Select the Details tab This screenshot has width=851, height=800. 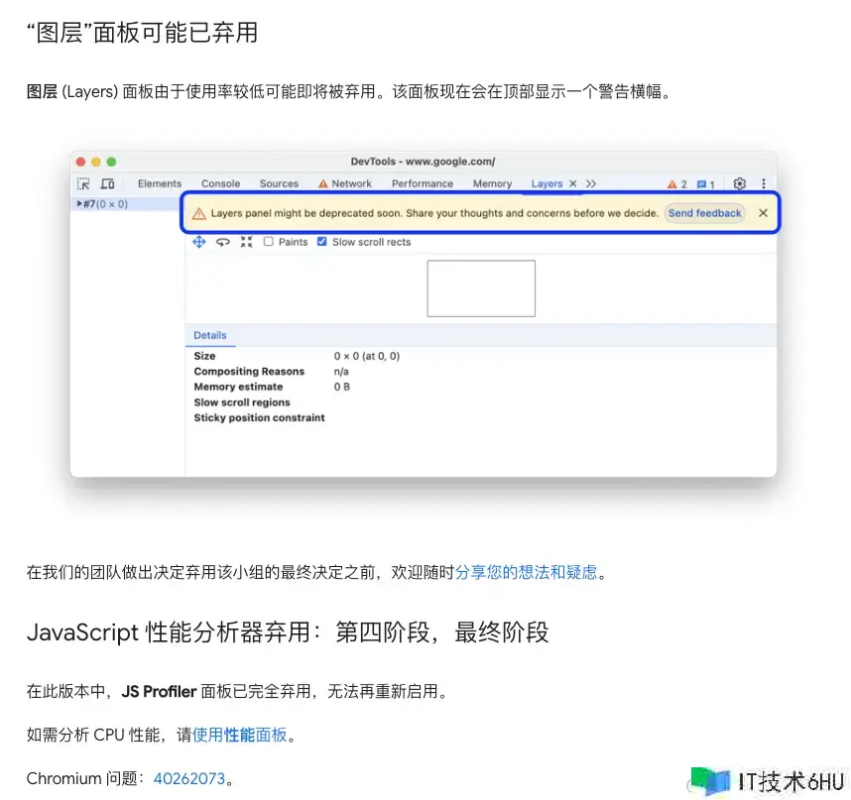coord(210,335)
